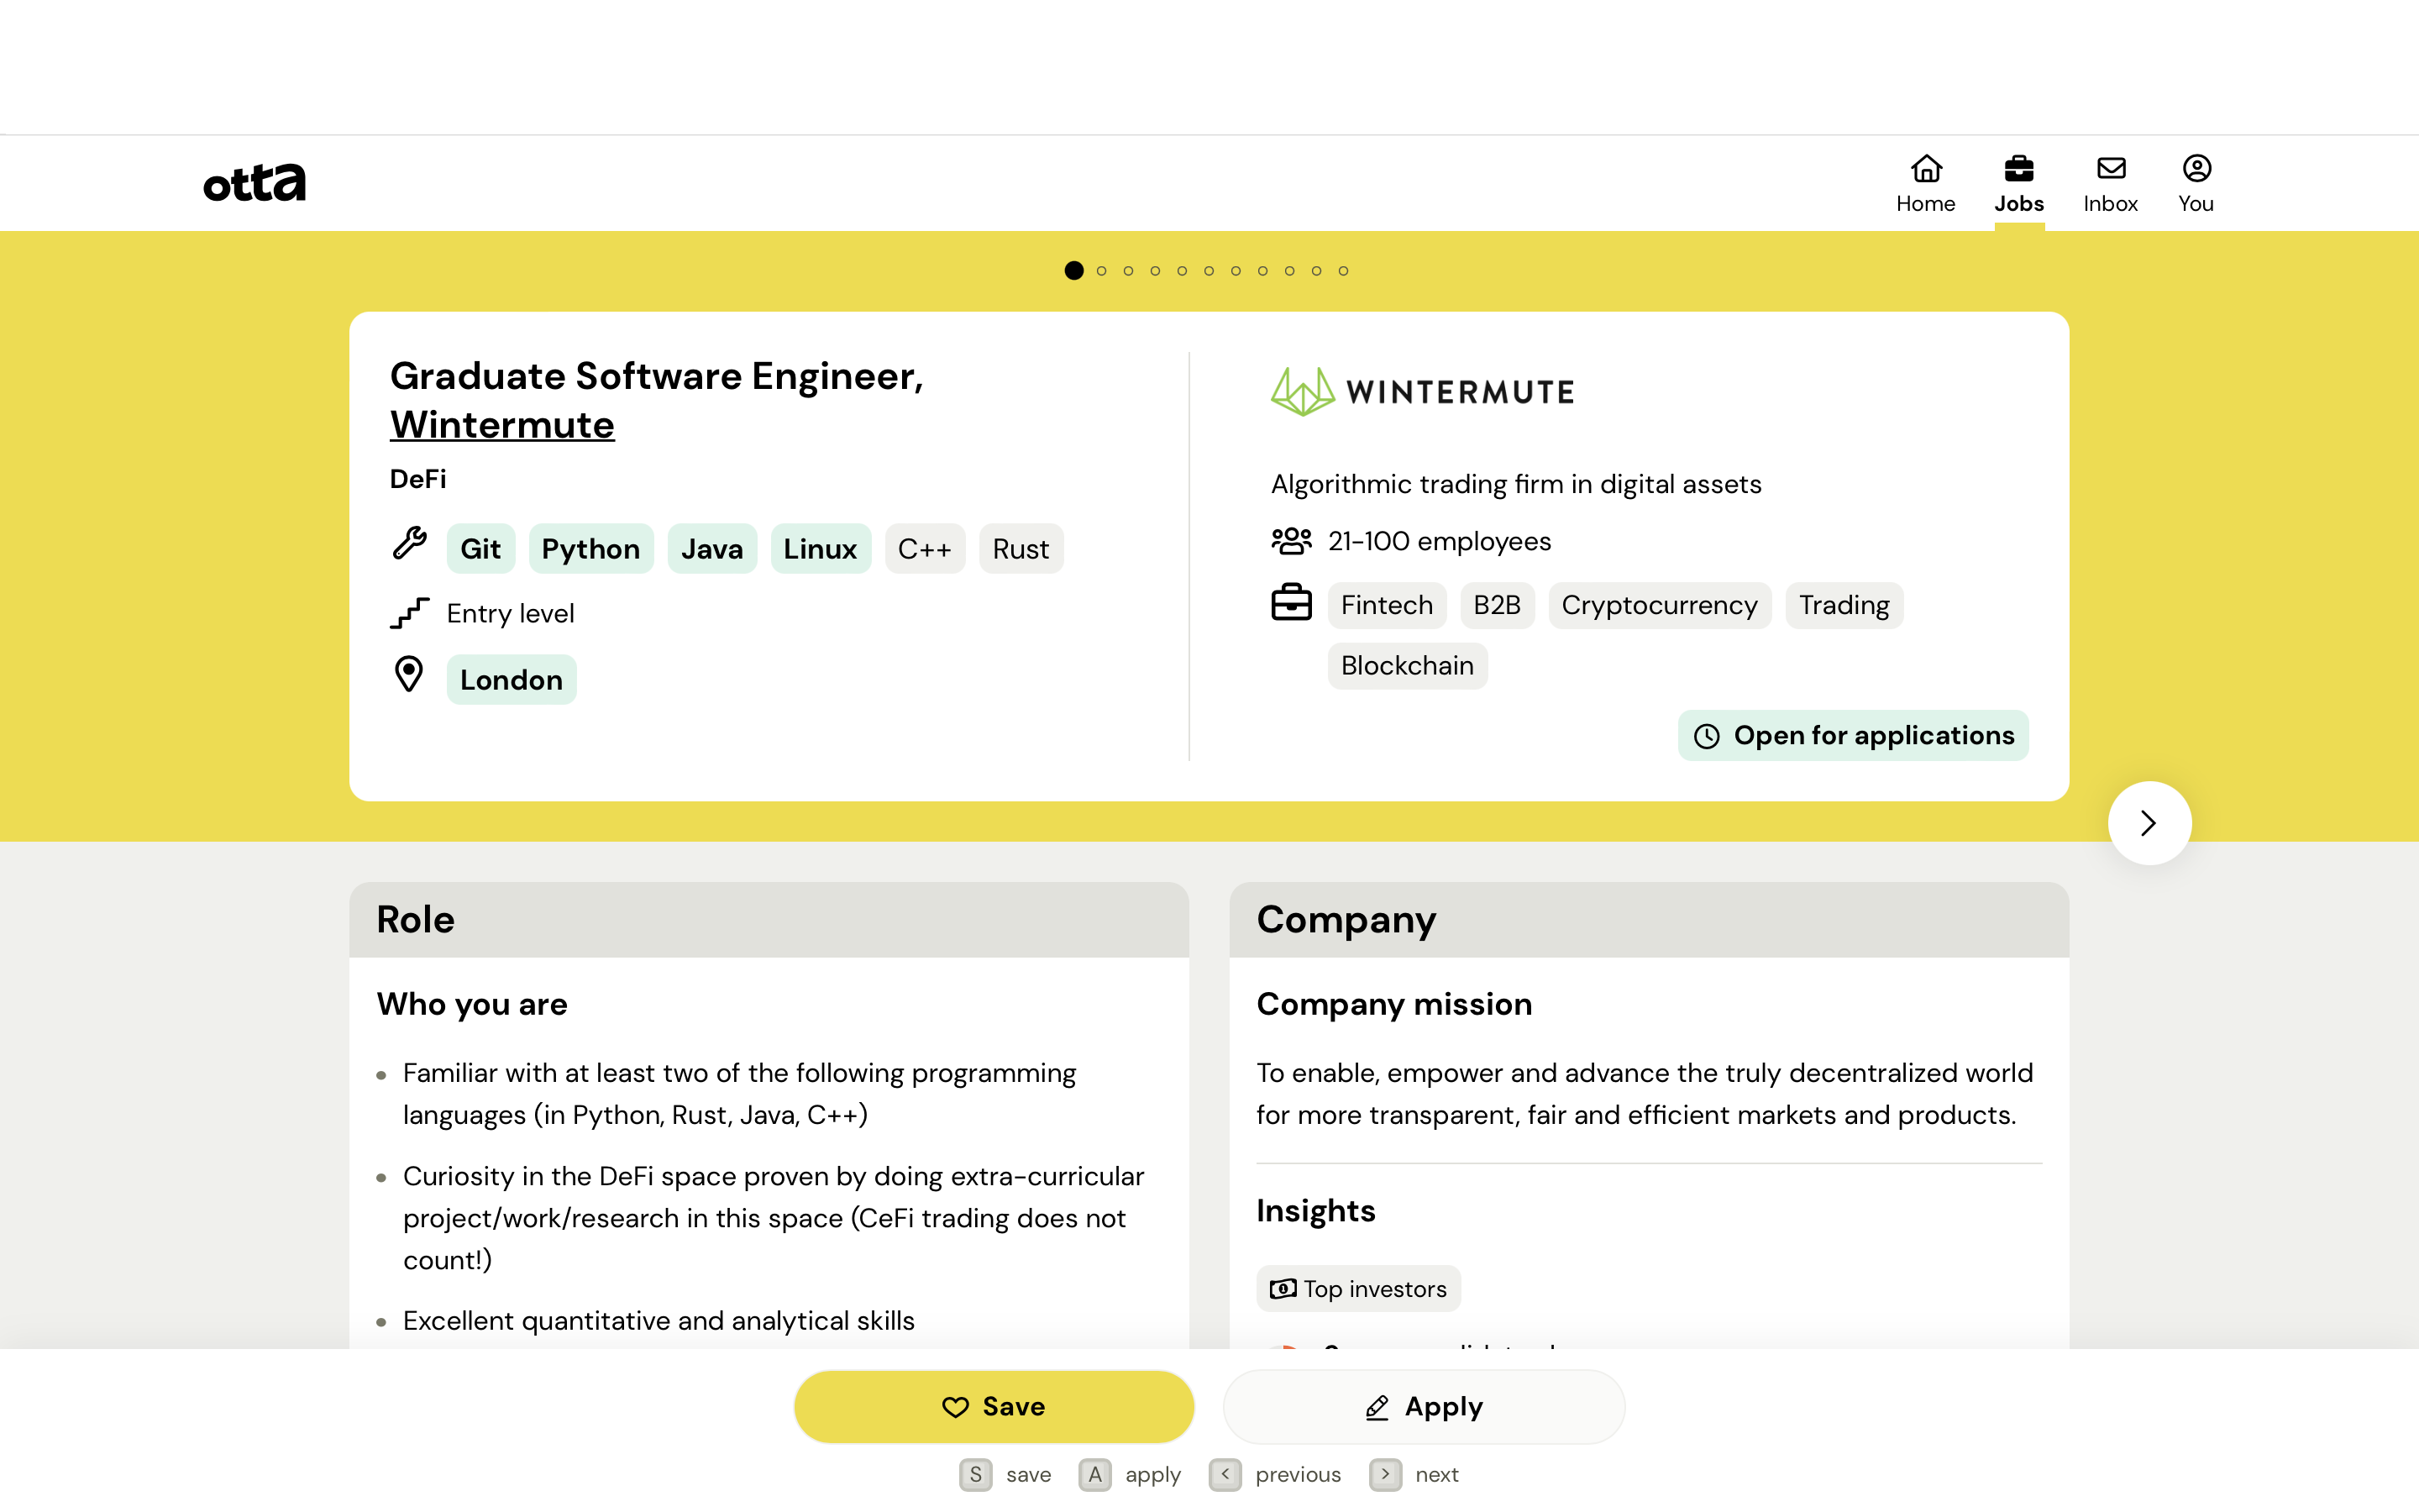Click the 'Who you are' heading
This screenshot has width=2419, height=1512.
(472, 1003)
